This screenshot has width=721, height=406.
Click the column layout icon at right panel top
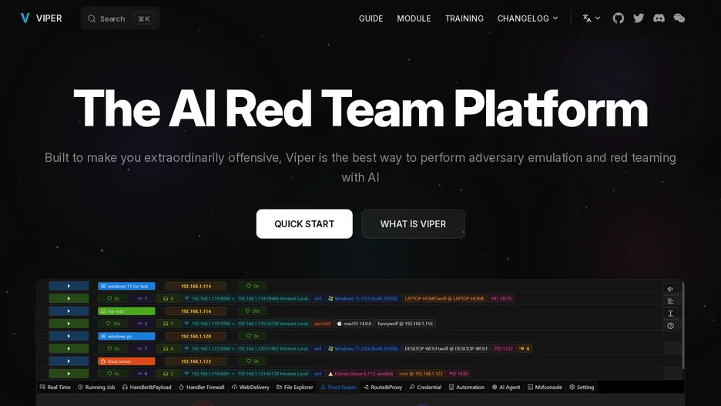pos(670,289)
